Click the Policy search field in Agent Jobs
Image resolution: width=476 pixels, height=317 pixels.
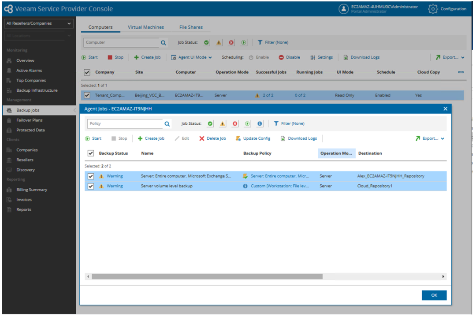pos(125,123)
